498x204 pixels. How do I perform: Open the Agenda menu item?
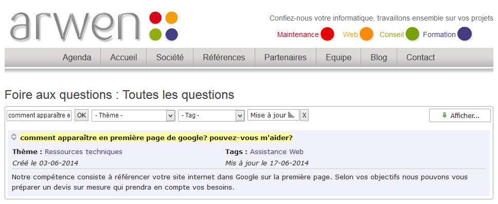click(77, 58)
